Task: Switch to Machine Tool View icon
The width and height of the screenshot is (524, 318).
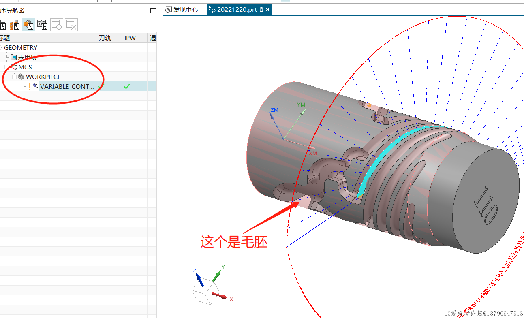Action: point(15,25)
